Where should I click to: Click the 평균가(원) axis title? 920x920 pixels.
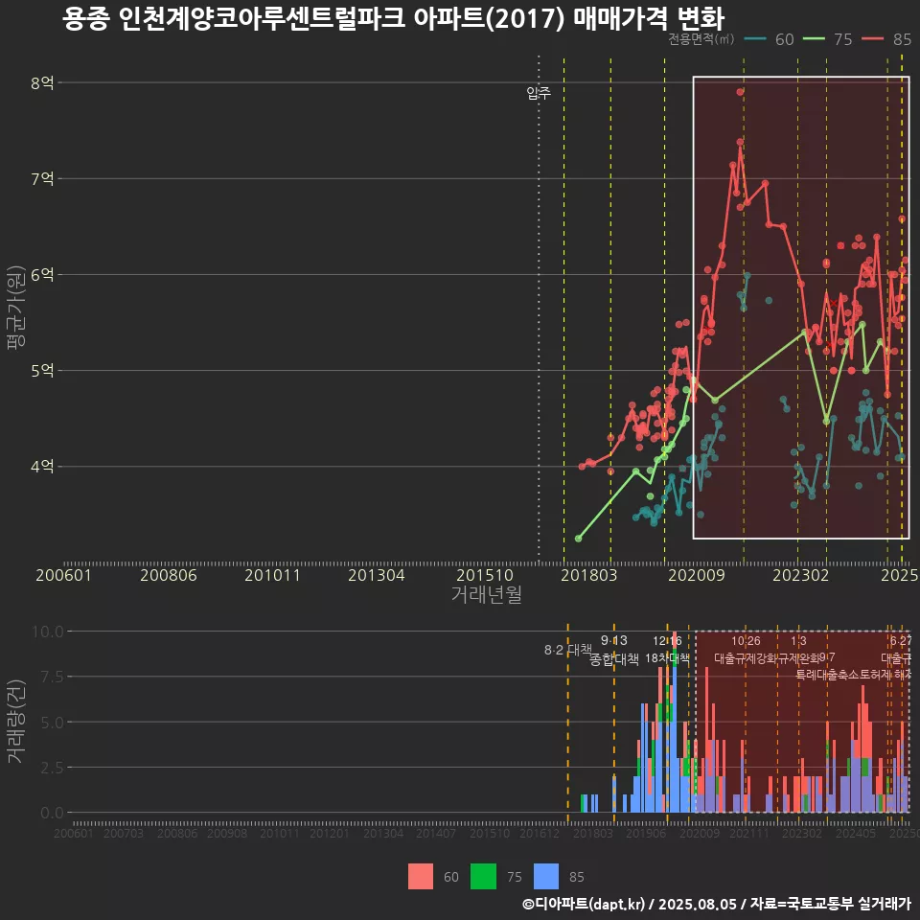(x=16, y=308)
